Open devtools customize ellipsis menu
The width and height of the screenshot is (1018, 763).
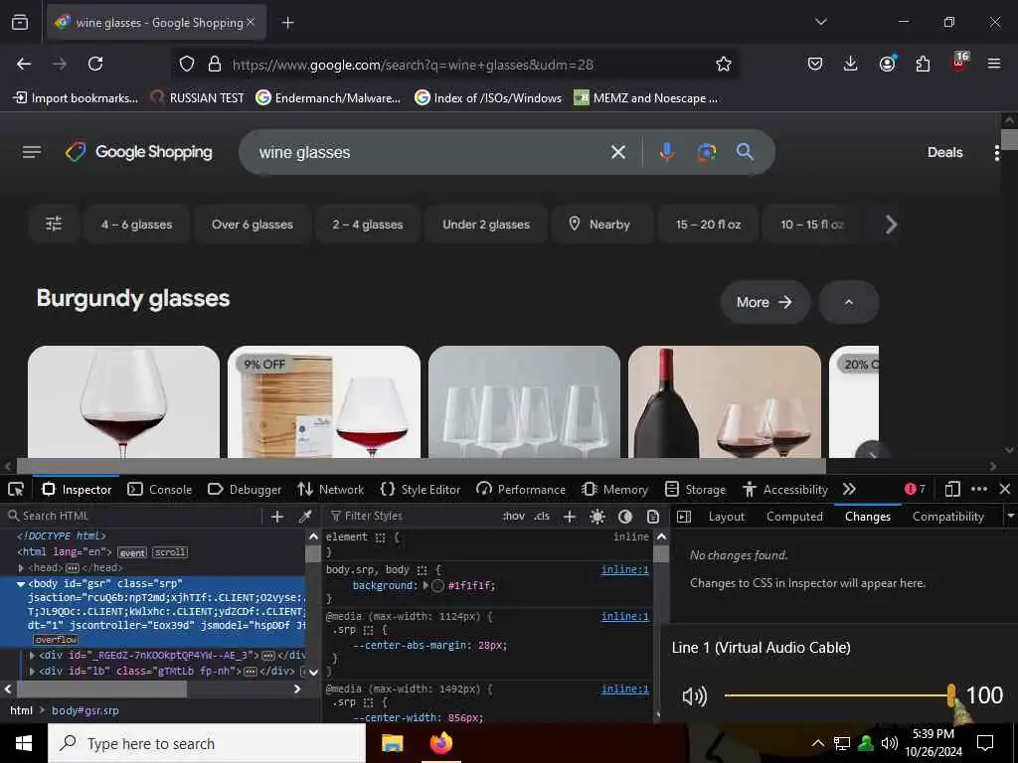pyautogui.click(x=979, y=489)
